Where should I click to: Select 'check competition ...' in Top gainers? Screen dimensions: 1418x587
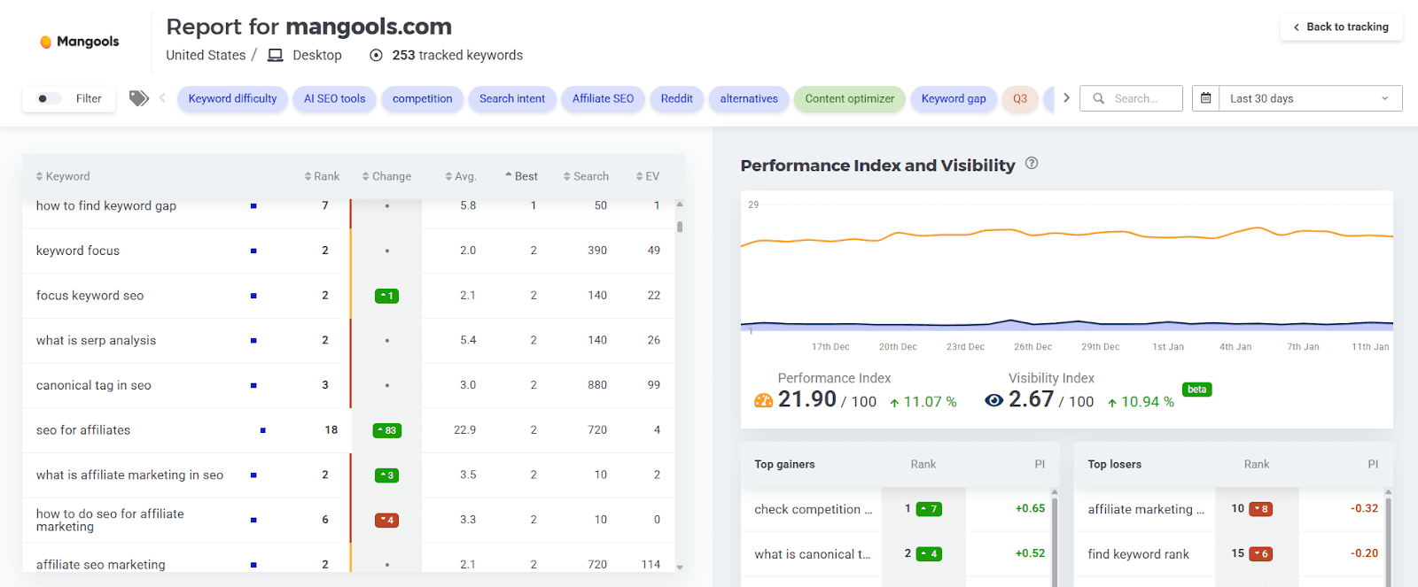[814, 509]
